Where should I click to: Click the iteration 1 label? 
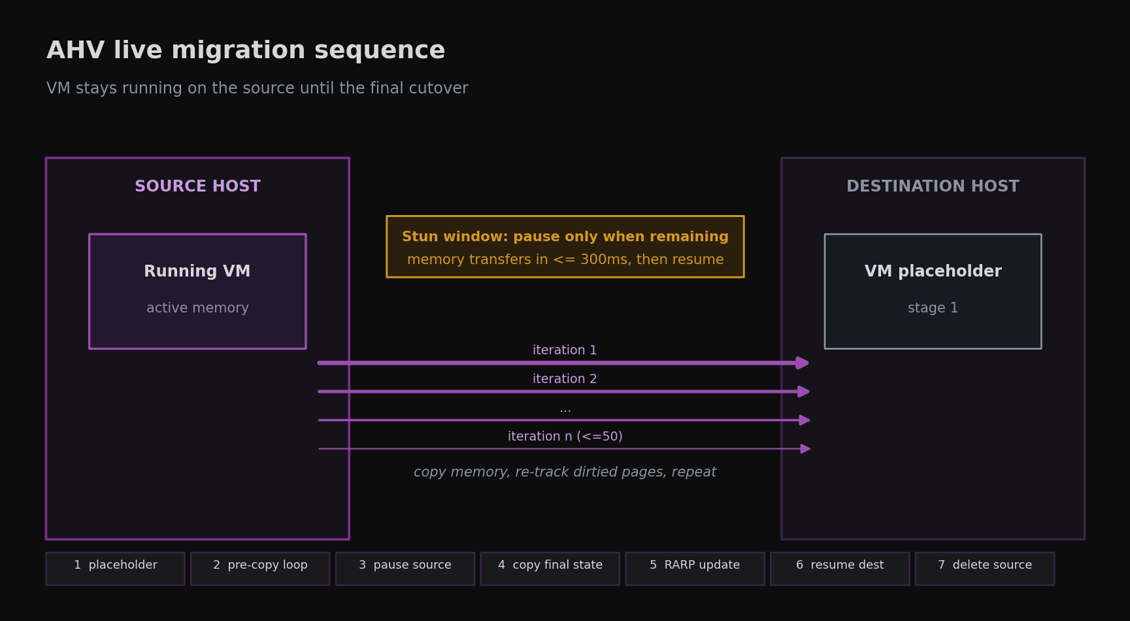pyautogui.click(x=565, y=350)
